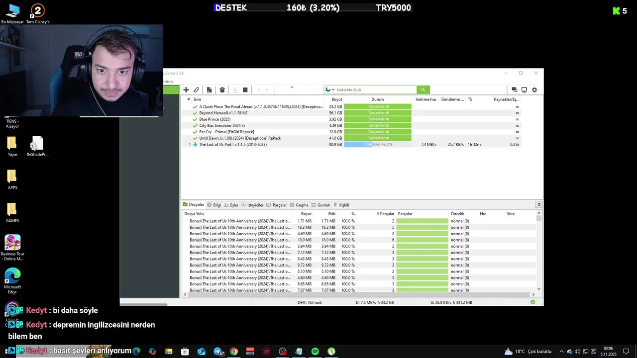The image size is (637, 358).
Task: Add torrent from URL using link icon
Action: coord(197,90)
